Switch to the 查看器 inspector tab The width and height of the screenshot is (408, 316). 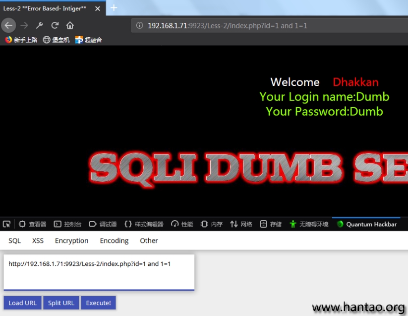[x=33, y=224]
